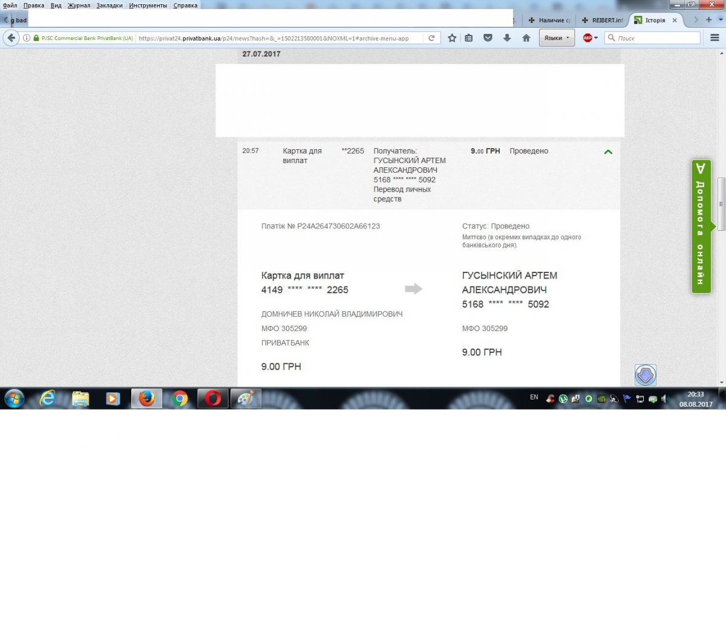
Task: Open the Firefox hamburger menu
Action: [x=715, y=38]
